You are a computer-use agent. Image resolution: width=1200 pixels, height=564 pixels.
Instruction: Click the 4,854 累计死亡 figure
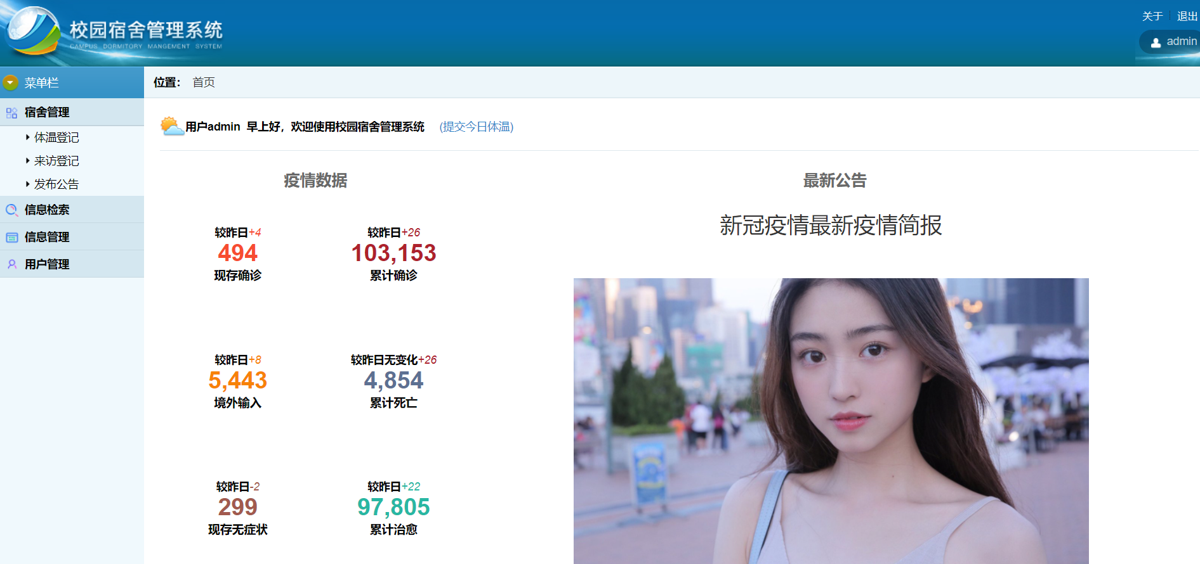point(393,380)
